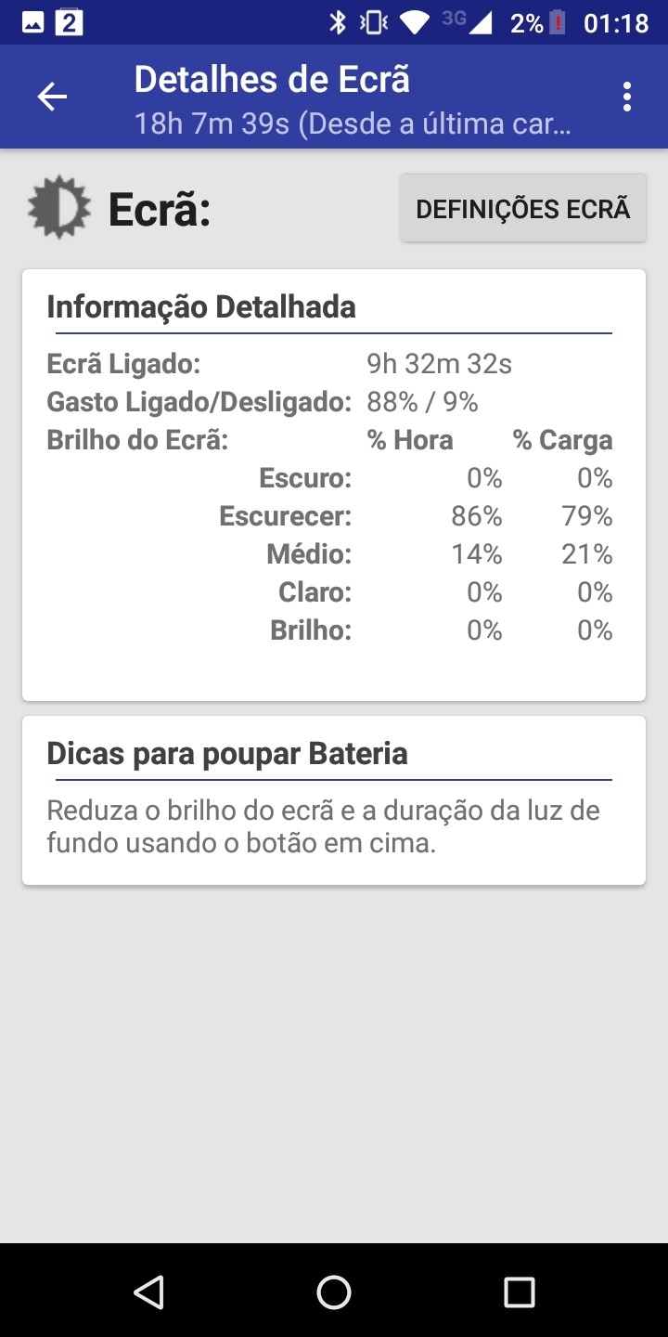Image resolution: width=668 pixels, height=1337 pixels.
Task: Tap the screen brightness gear icon
Action: click(59, 207)
